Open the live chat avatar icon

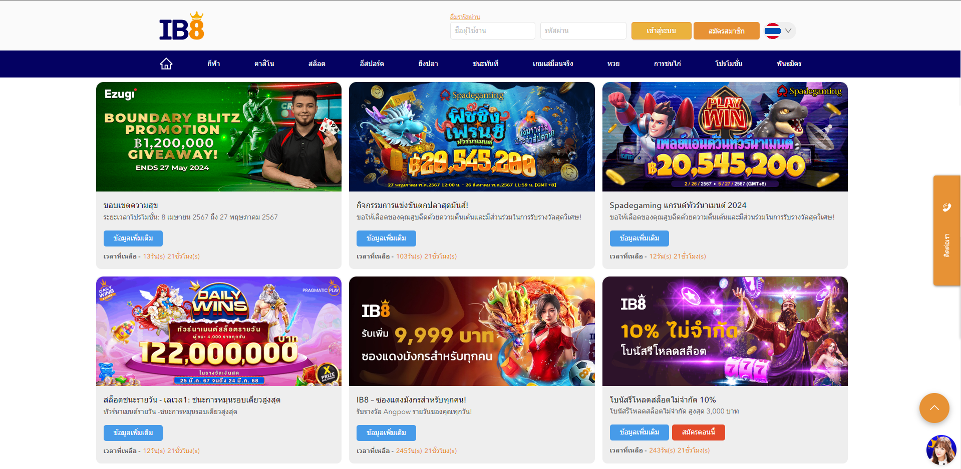click(x=941, y=450)
